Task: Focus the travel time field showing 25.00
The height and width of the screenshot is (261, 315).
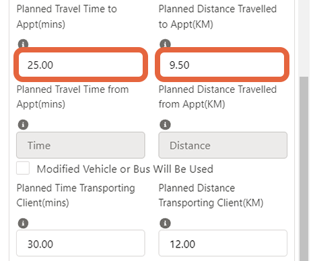Action: [81, 65]
